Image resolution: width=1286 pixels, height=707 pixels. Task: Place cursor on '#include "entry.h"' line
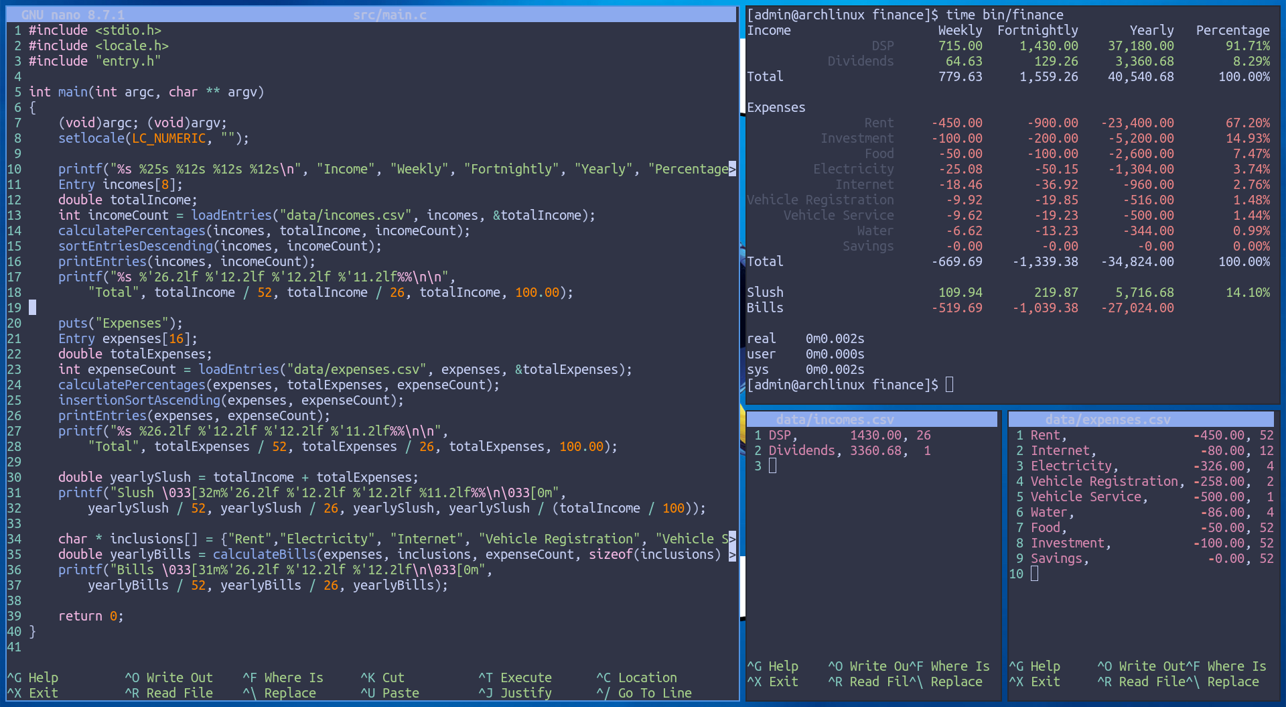click(95, 61)
